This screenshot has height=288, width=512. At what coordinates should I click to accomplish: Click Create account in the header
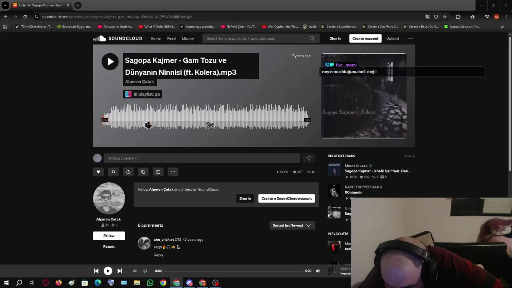click(365, 38)
